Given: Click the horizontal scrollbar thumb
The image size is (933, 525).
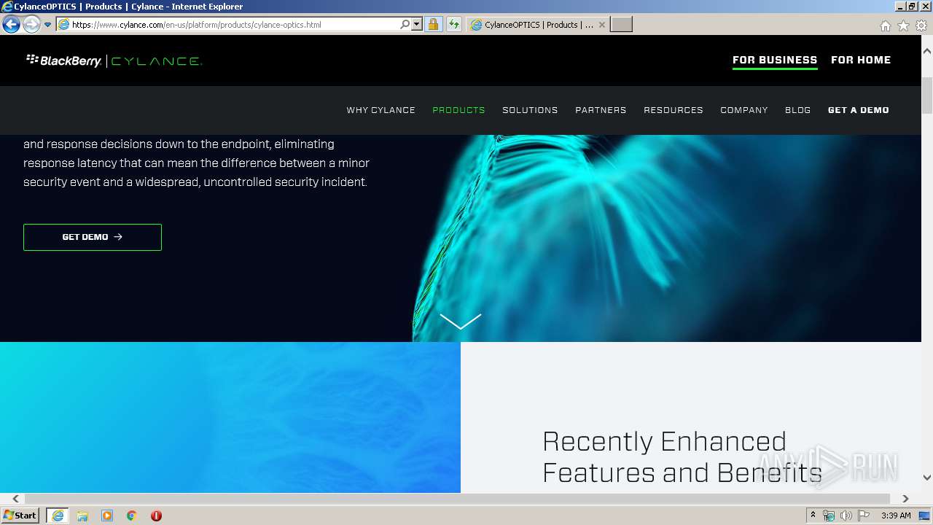Looking at the screenshot, I should tap(457, 499).
